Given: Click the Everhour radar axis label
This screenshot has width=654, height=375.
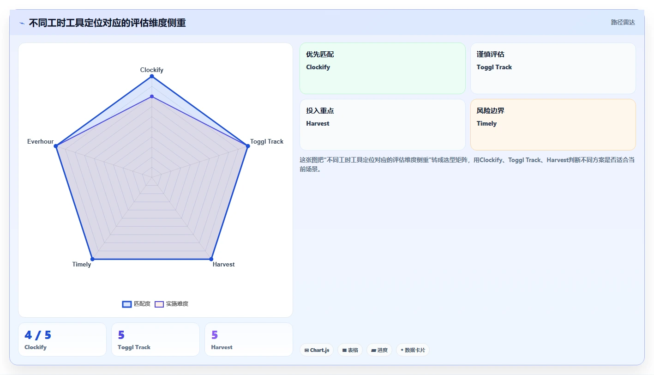Looking at the screenshot, I should 40,141.
